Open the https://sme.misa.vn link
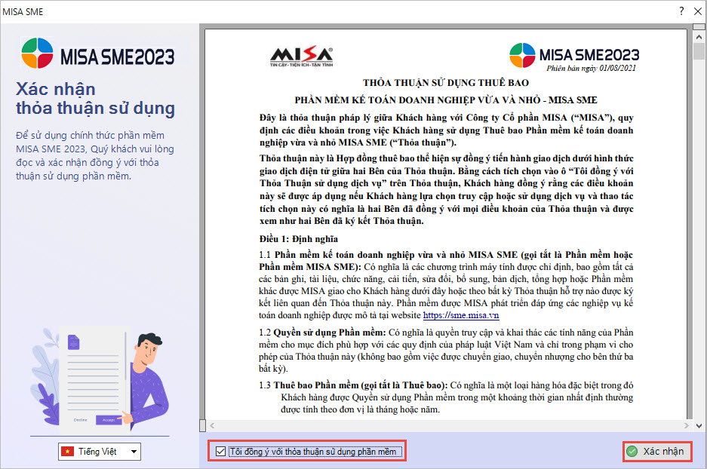 click(460, 315)
